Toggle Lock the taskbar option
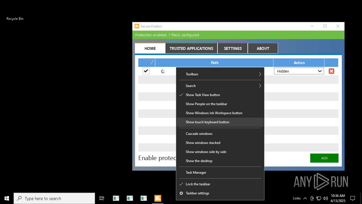The image size is (362, 204). coord(220,184)
